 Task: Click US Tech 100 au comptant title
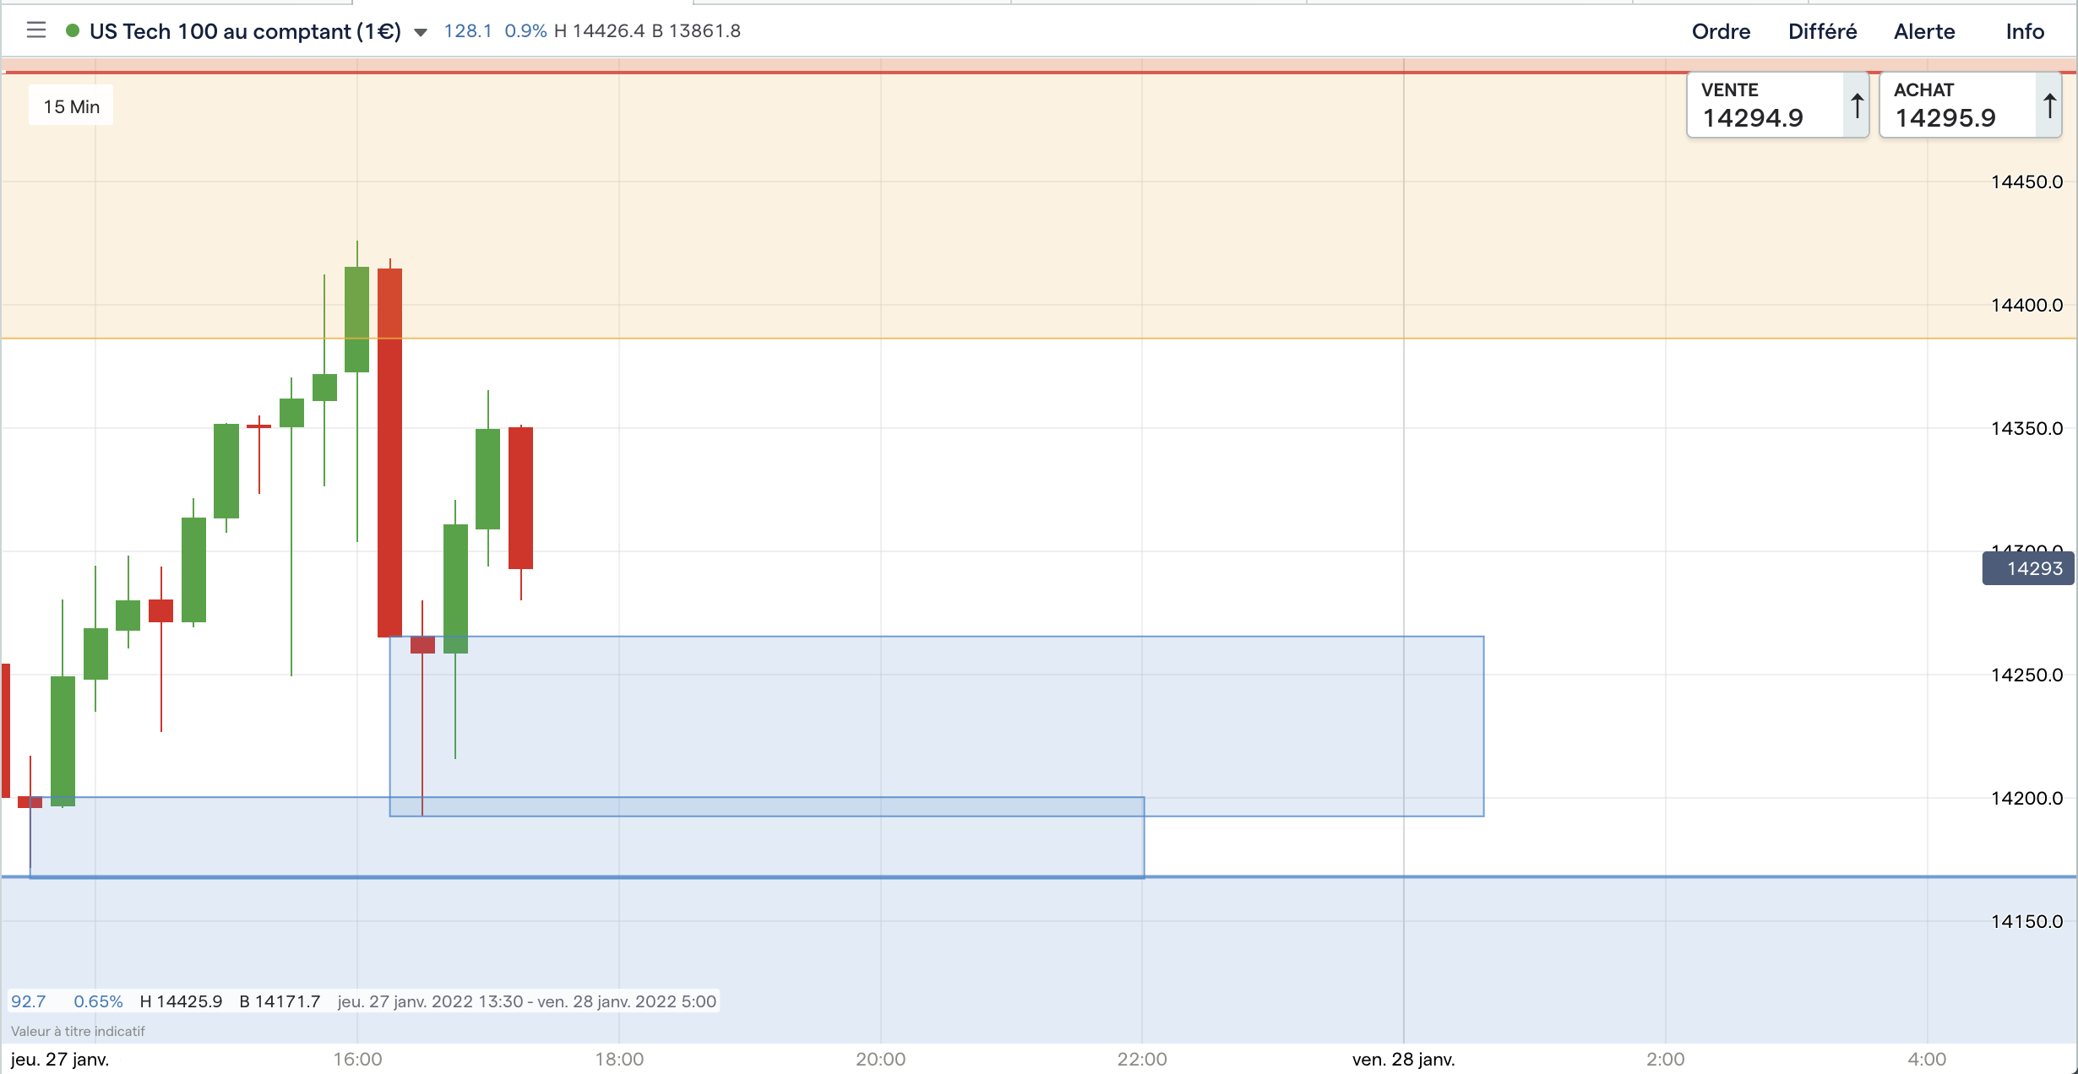[245, 31]
